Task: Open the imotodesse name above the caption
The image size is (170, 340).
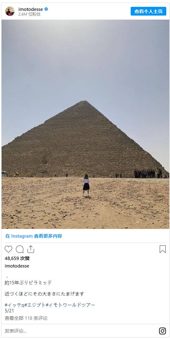Action: pyautogui.click(x=17, y=266)
